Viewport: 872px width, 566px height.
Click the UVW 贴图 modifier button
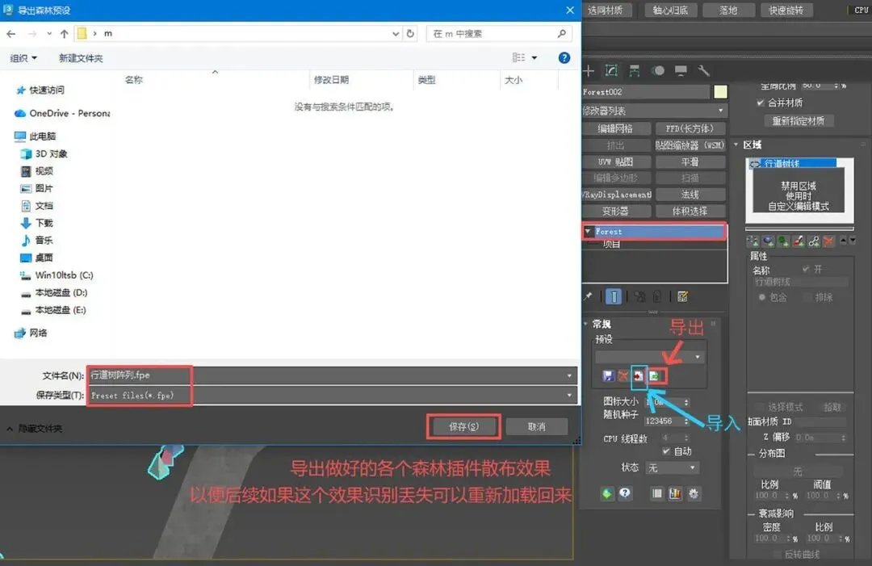[615, 161]
